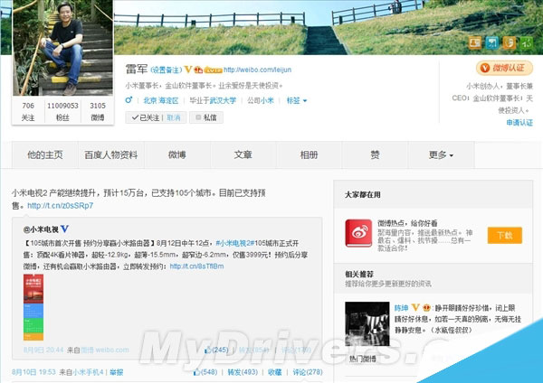Click the gold LV level badge

213,70
